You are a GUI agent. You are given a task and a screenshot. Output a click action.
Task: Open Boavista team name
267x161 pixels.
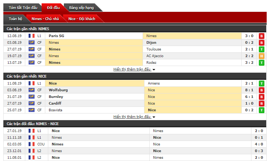pyautogui.click(x=55, y=110)
